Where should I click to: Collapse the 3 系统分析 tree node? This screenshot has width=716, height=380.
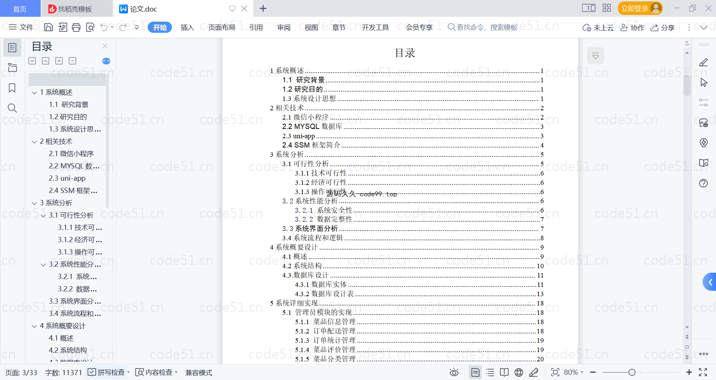click(x=34, y=203)
